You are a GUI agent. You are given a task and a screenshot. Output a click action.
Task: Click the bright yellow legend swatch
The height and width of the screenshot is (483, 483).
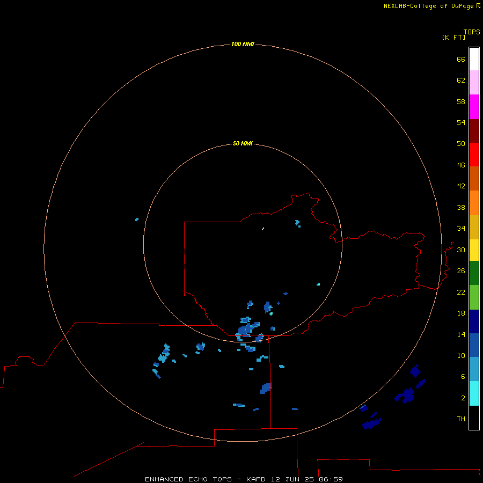pos(474,250)
